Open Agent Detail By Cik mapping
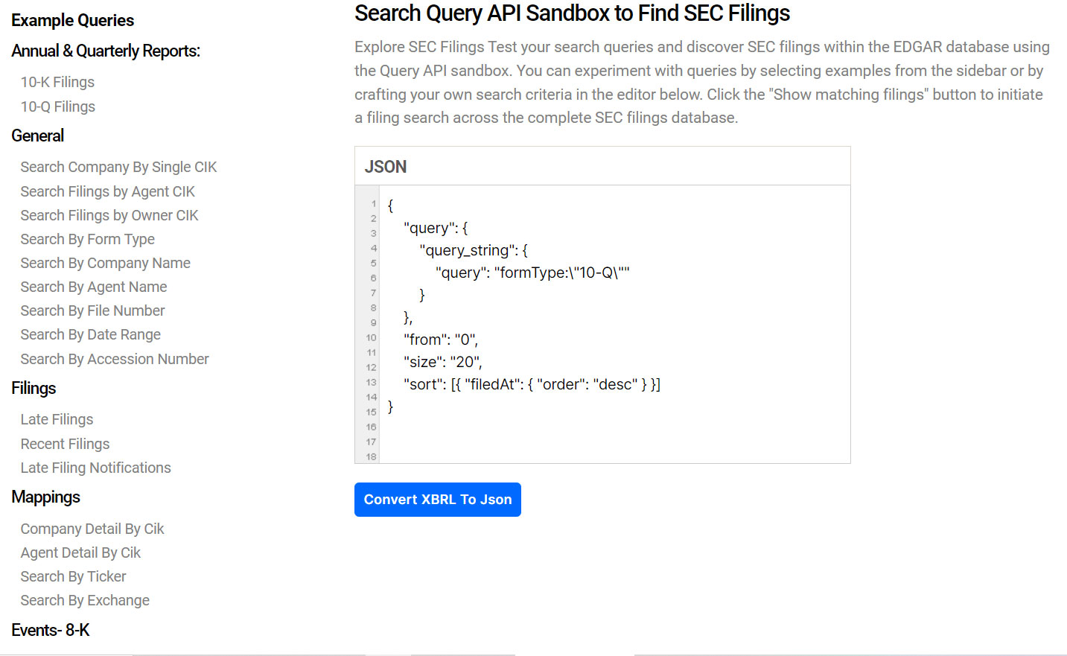This screenshot has height=656, width=1067. (x=80, y=552)
